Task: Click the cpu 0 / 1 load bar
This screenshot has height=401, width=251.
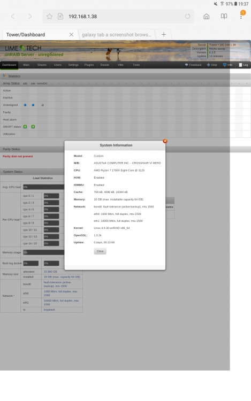Action: (51, 196)
